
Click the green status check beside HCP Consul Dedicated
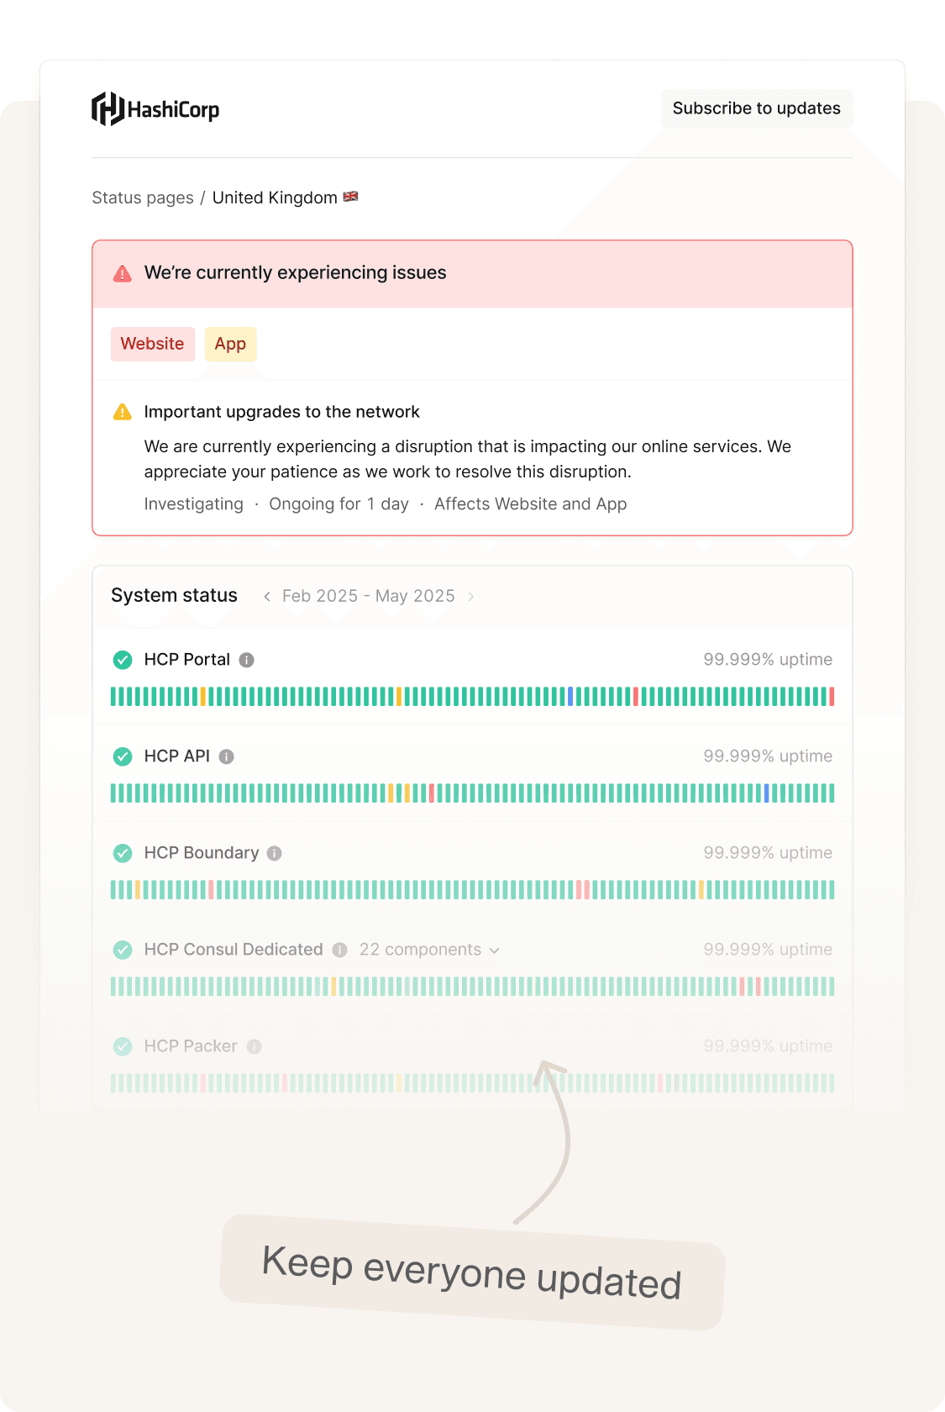[x=122, y=950]
